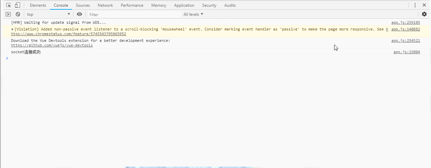The image size is (431, 168).
Task: Click the eye icon for live expressions
Action: [79, 14]
